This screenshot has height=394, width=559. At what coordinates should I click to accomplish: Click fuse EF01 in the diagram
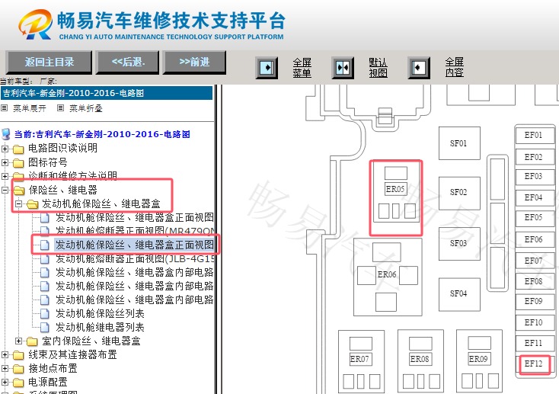click(x=535, y=135)
